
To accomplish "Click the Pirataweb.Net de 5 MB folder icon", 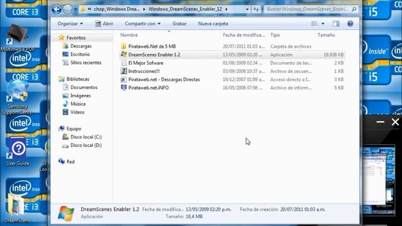I will click(x=124, y=46).
